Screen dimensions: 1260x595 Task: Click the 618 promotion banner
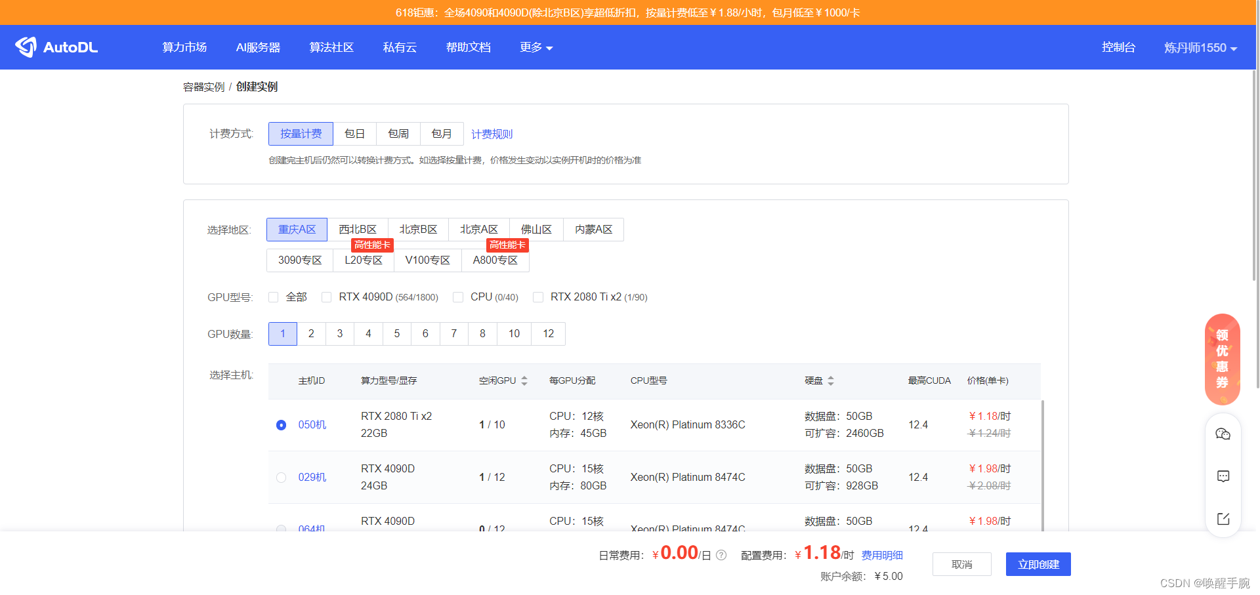pyautogui.click(x=628, y=12)
